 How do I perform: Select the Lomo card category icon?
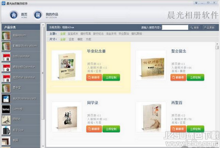click(x=6, y=109)
